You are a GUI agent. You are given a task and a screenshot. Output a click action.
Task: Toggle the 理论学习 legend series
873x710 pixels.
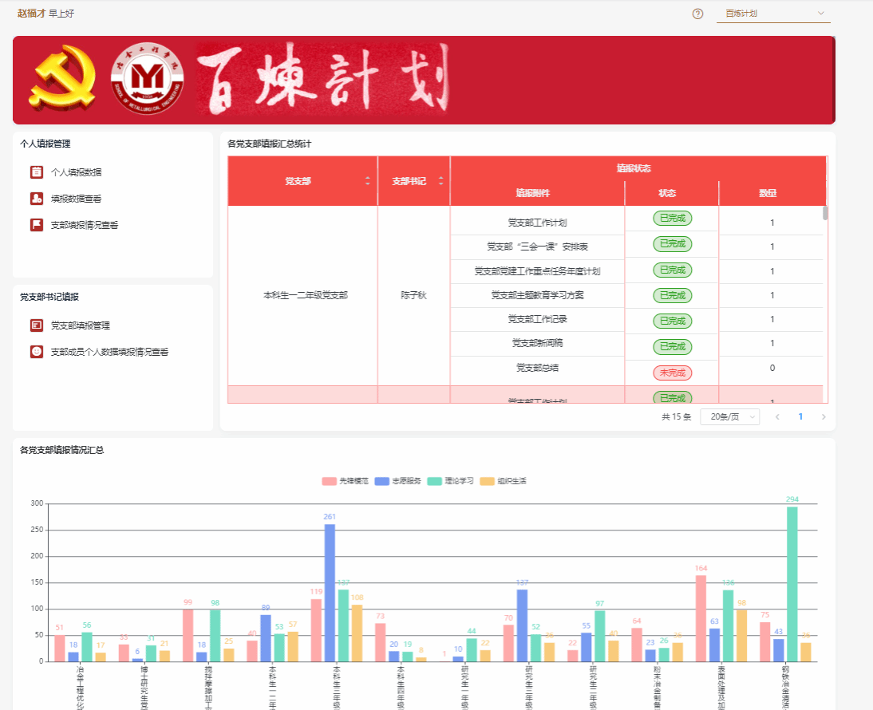(450, 481)
